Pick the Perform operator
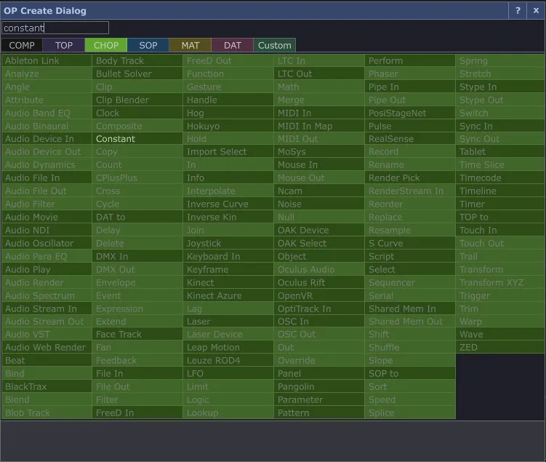 410,60
